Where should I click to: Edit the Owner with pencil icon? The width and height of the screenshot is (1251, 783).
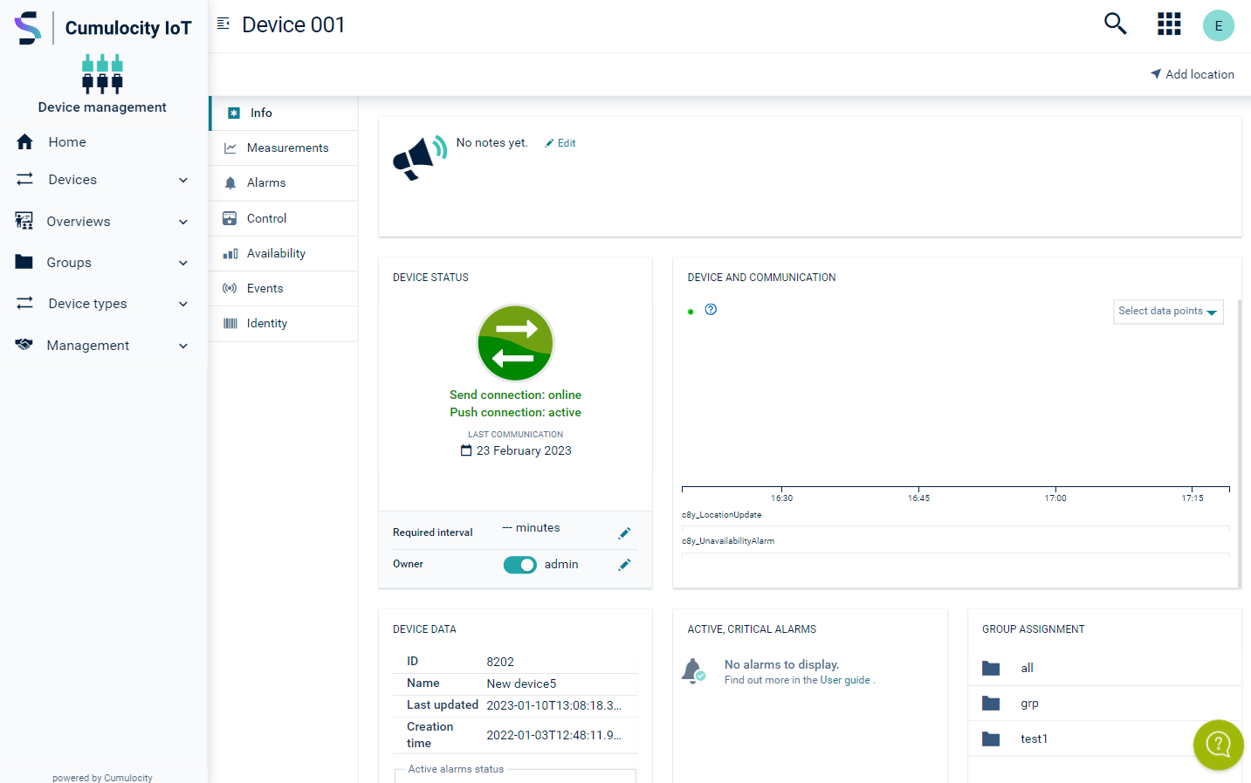click(x=624, y=565)
